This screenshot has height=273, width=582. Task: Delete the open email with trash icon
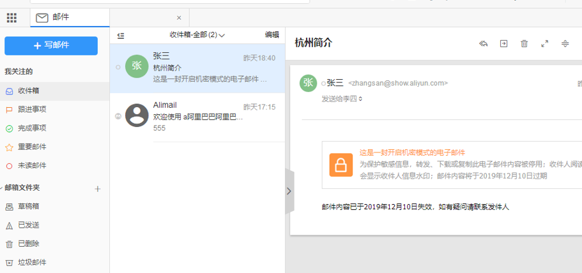click(x=524, y=43)
